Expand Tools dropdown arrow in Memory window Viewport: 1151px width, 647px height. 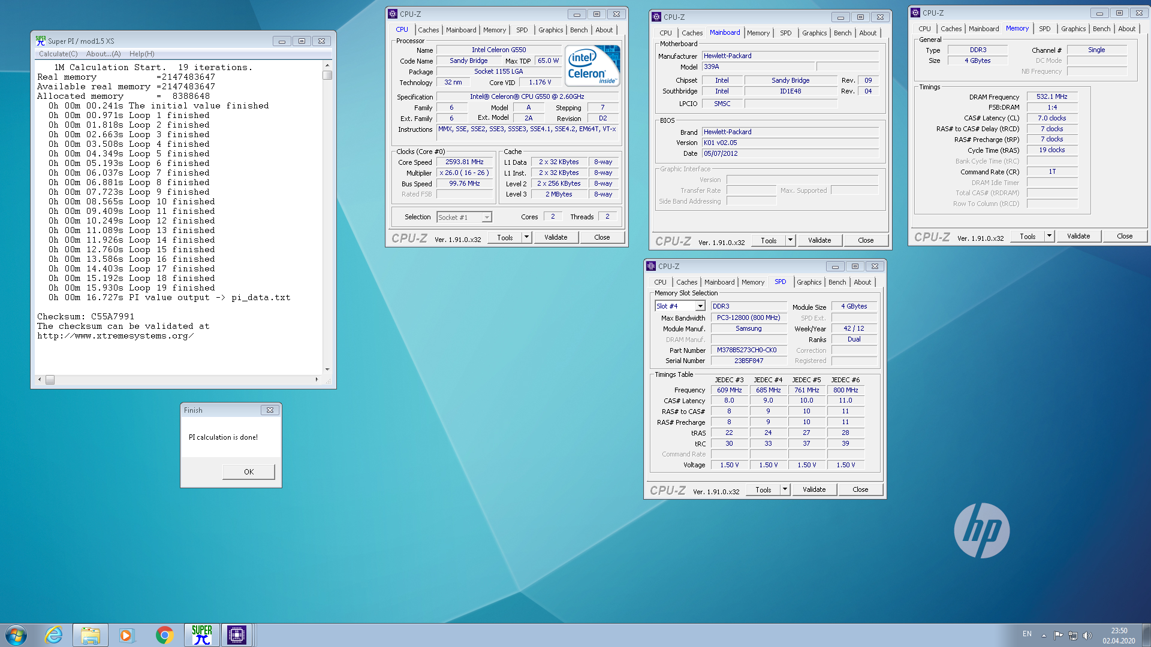click(1049, 237)
